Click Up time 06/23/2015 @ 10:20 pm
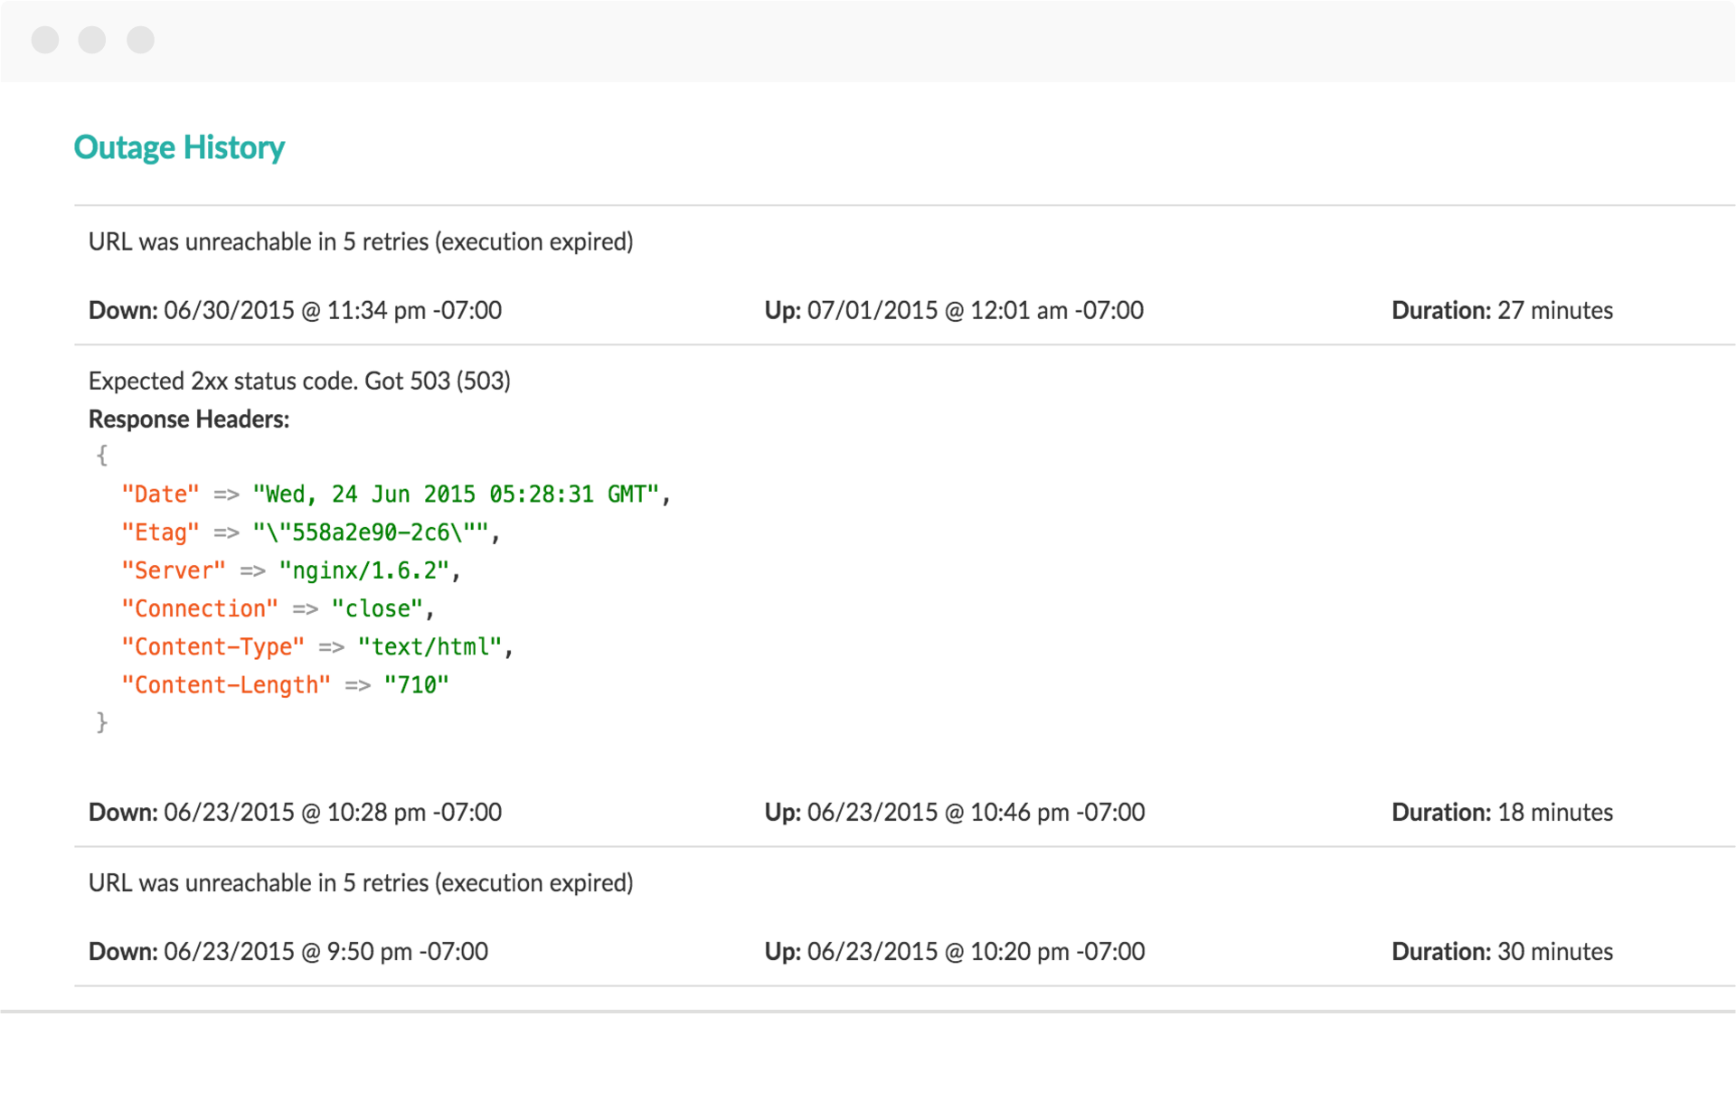 point(955,952)
